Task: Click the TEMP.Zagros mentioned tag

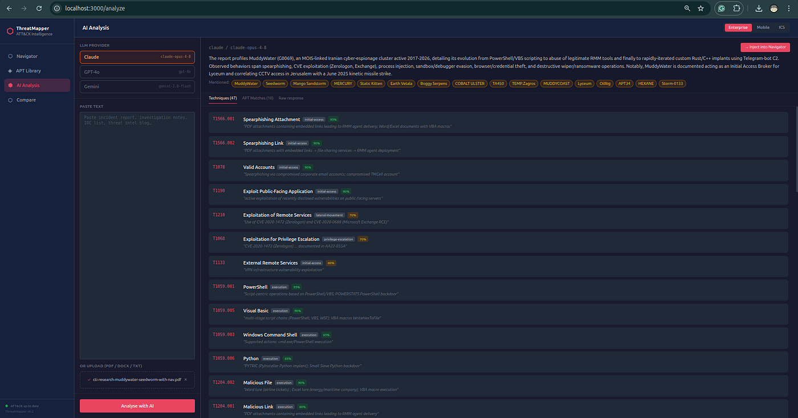Action: tap(523, 83)
